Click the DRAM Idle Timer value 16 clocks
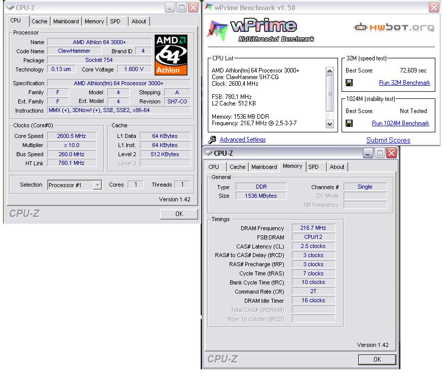 [x=313, y=300]
